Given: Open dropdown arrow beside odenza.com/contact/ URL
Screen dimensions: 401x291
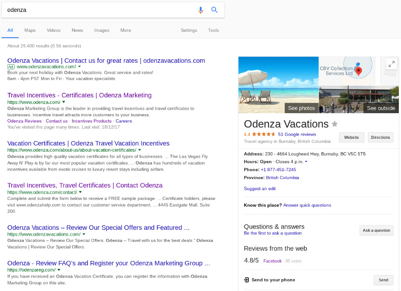Looking at the screenshot, I should 80,192.
